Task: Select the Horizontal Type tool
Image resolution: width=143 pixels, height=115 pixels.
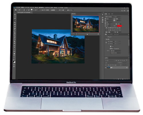Action: [x=15, y=47]
